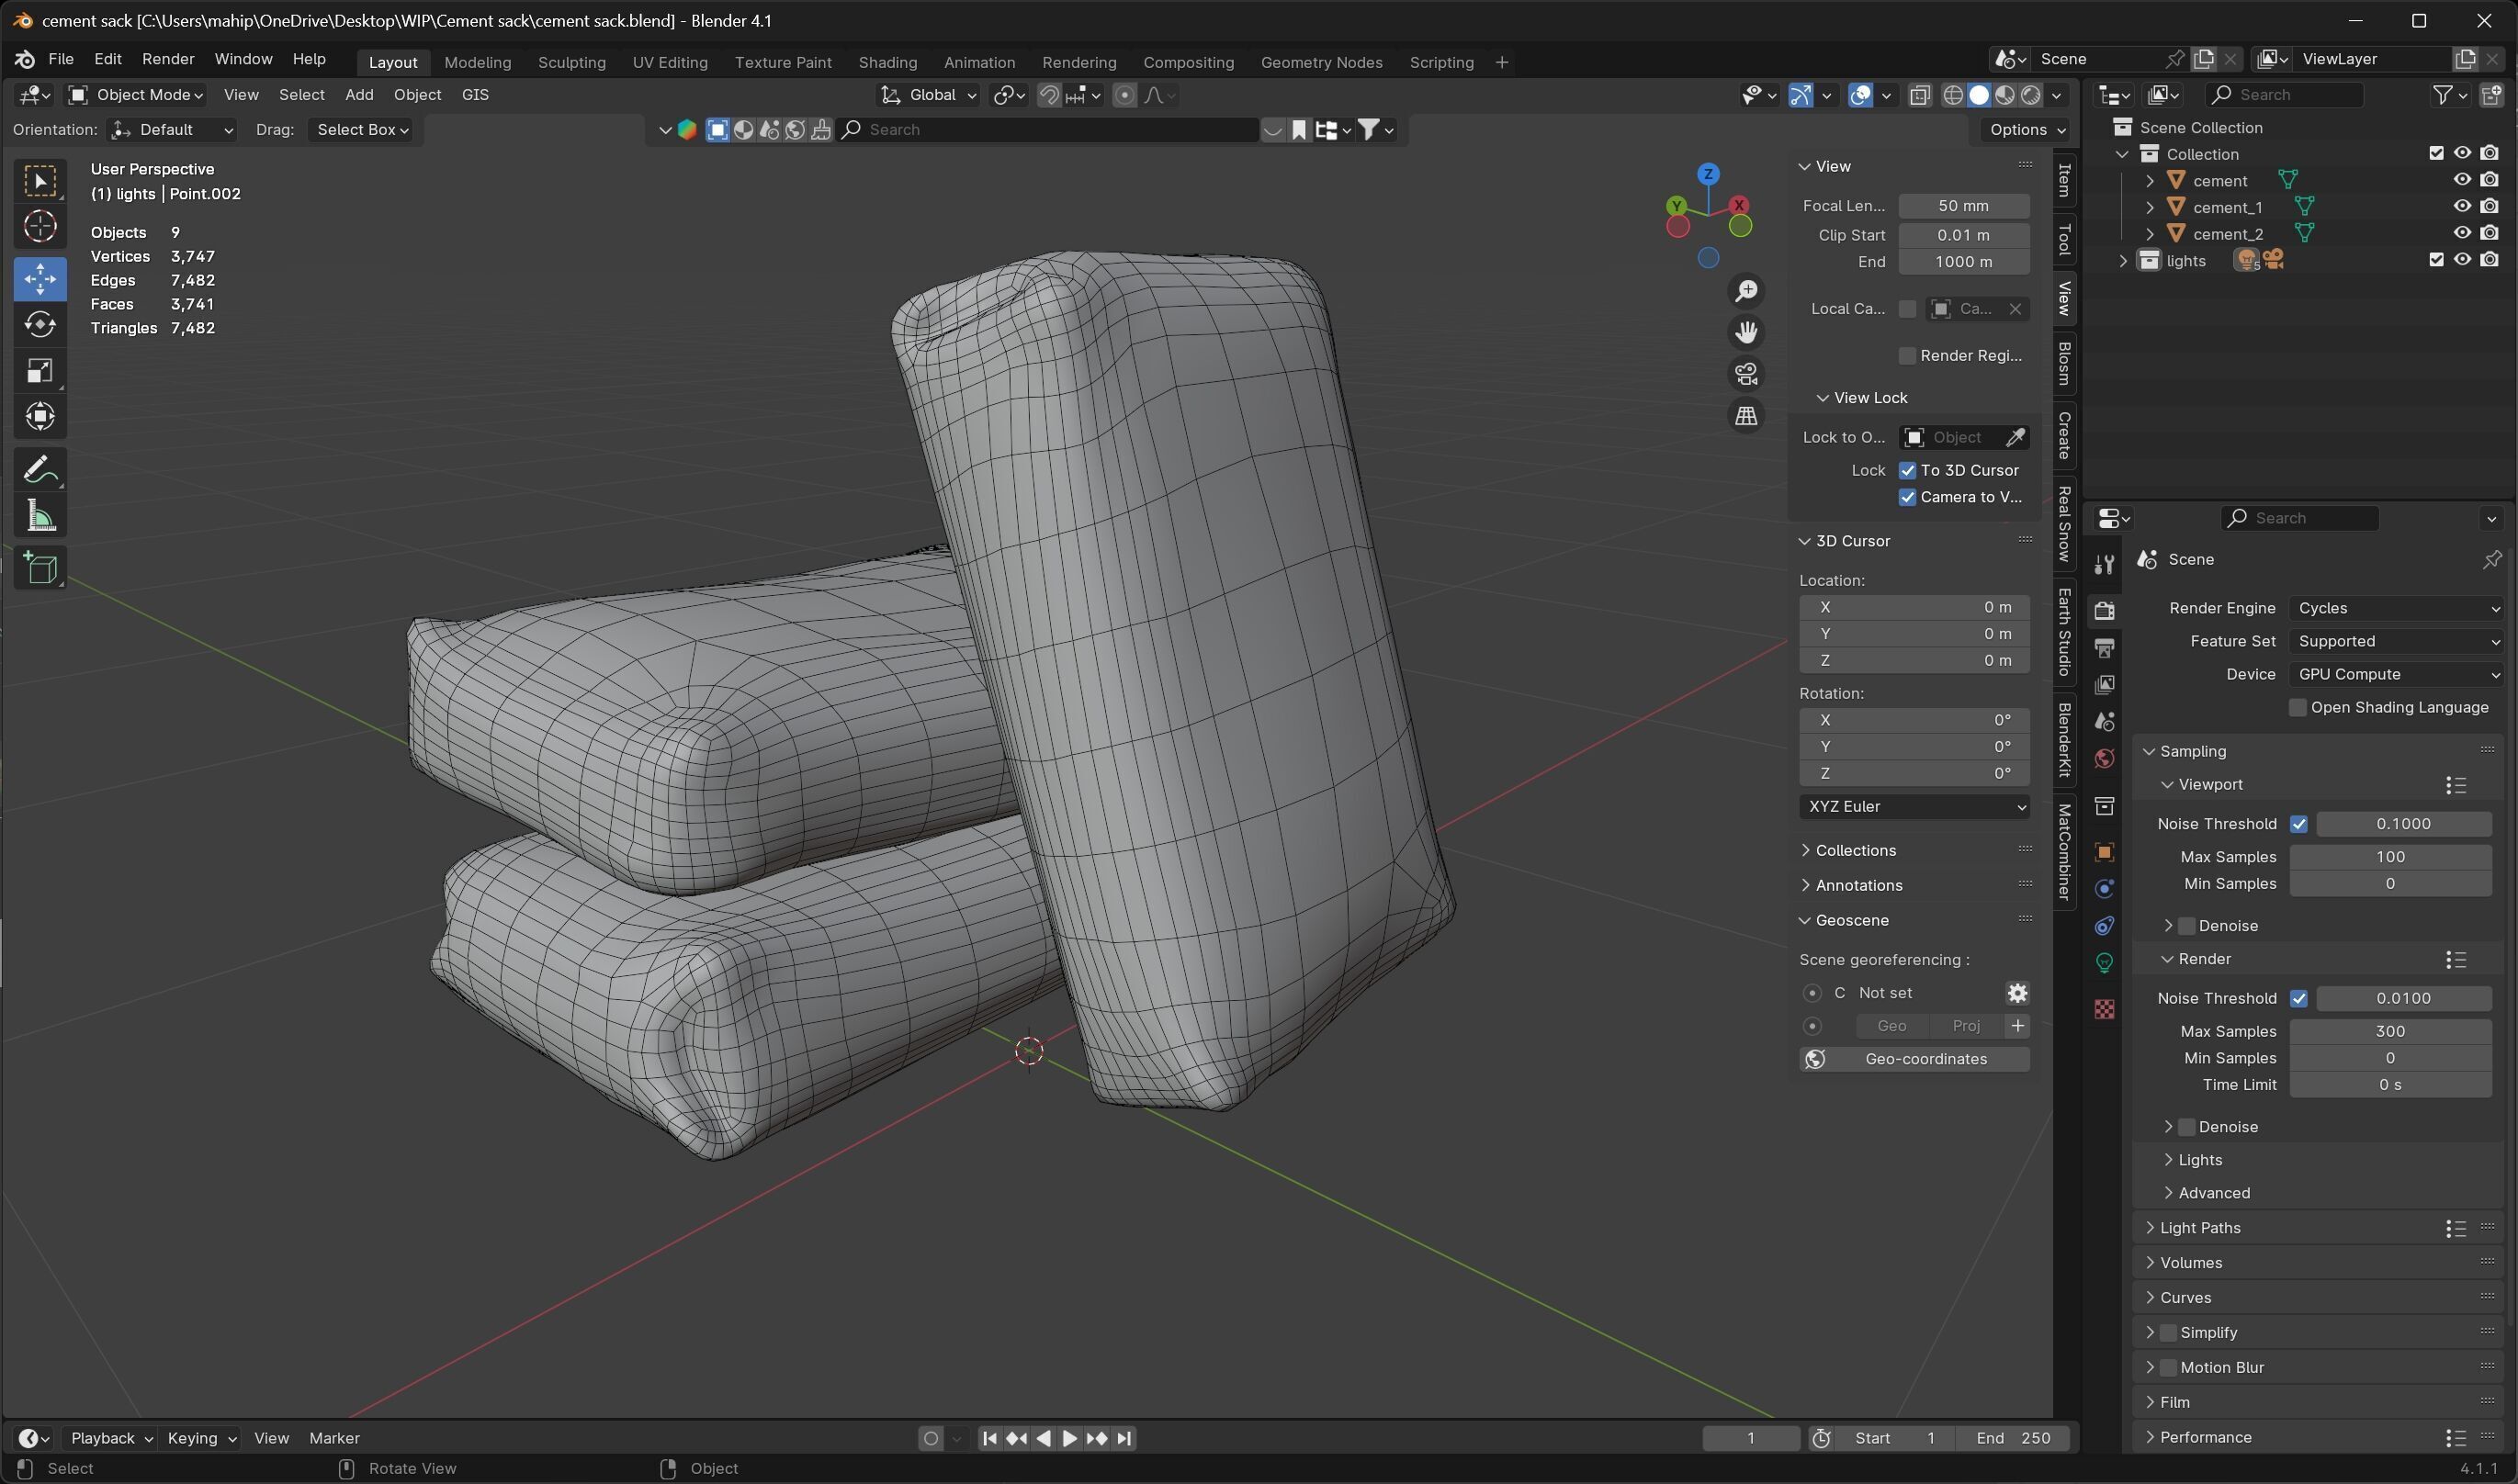Image resolution: width=2518 pixels, height=1484 pixels.
Task: Switch to the UV Editing workspace tab
Action: coord(670,62)
